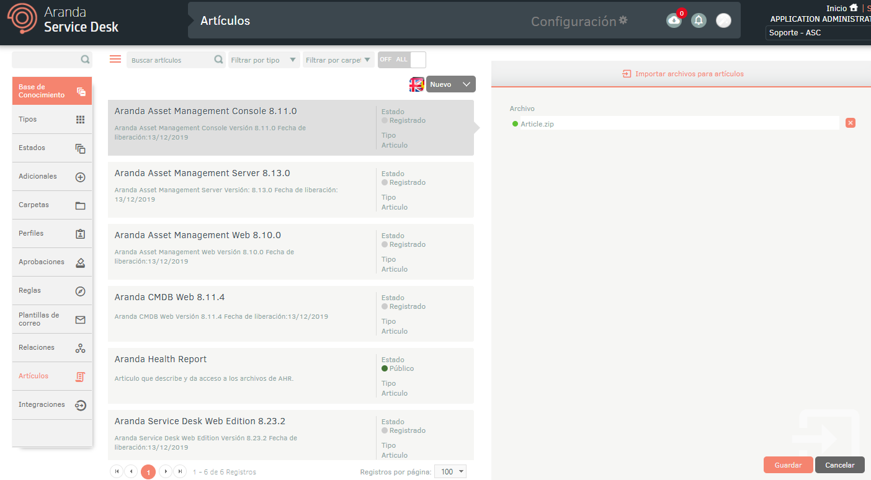This screenshot has height=480, width=871.
Task: Open Perfiles in the sidebar
Action: click(x=52, y=234)
